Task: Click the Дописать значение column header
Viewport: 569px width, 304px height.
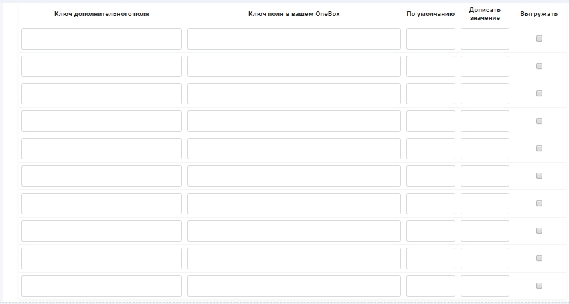Action: pyautogui.click(x=485, y=14)
